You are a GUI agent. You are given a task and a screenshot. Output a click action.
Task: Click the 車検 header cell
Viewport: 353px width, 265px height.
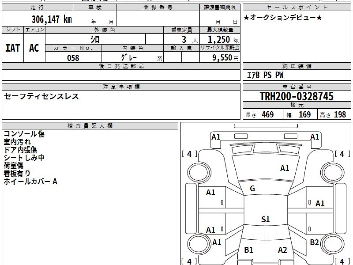[94, 8]
